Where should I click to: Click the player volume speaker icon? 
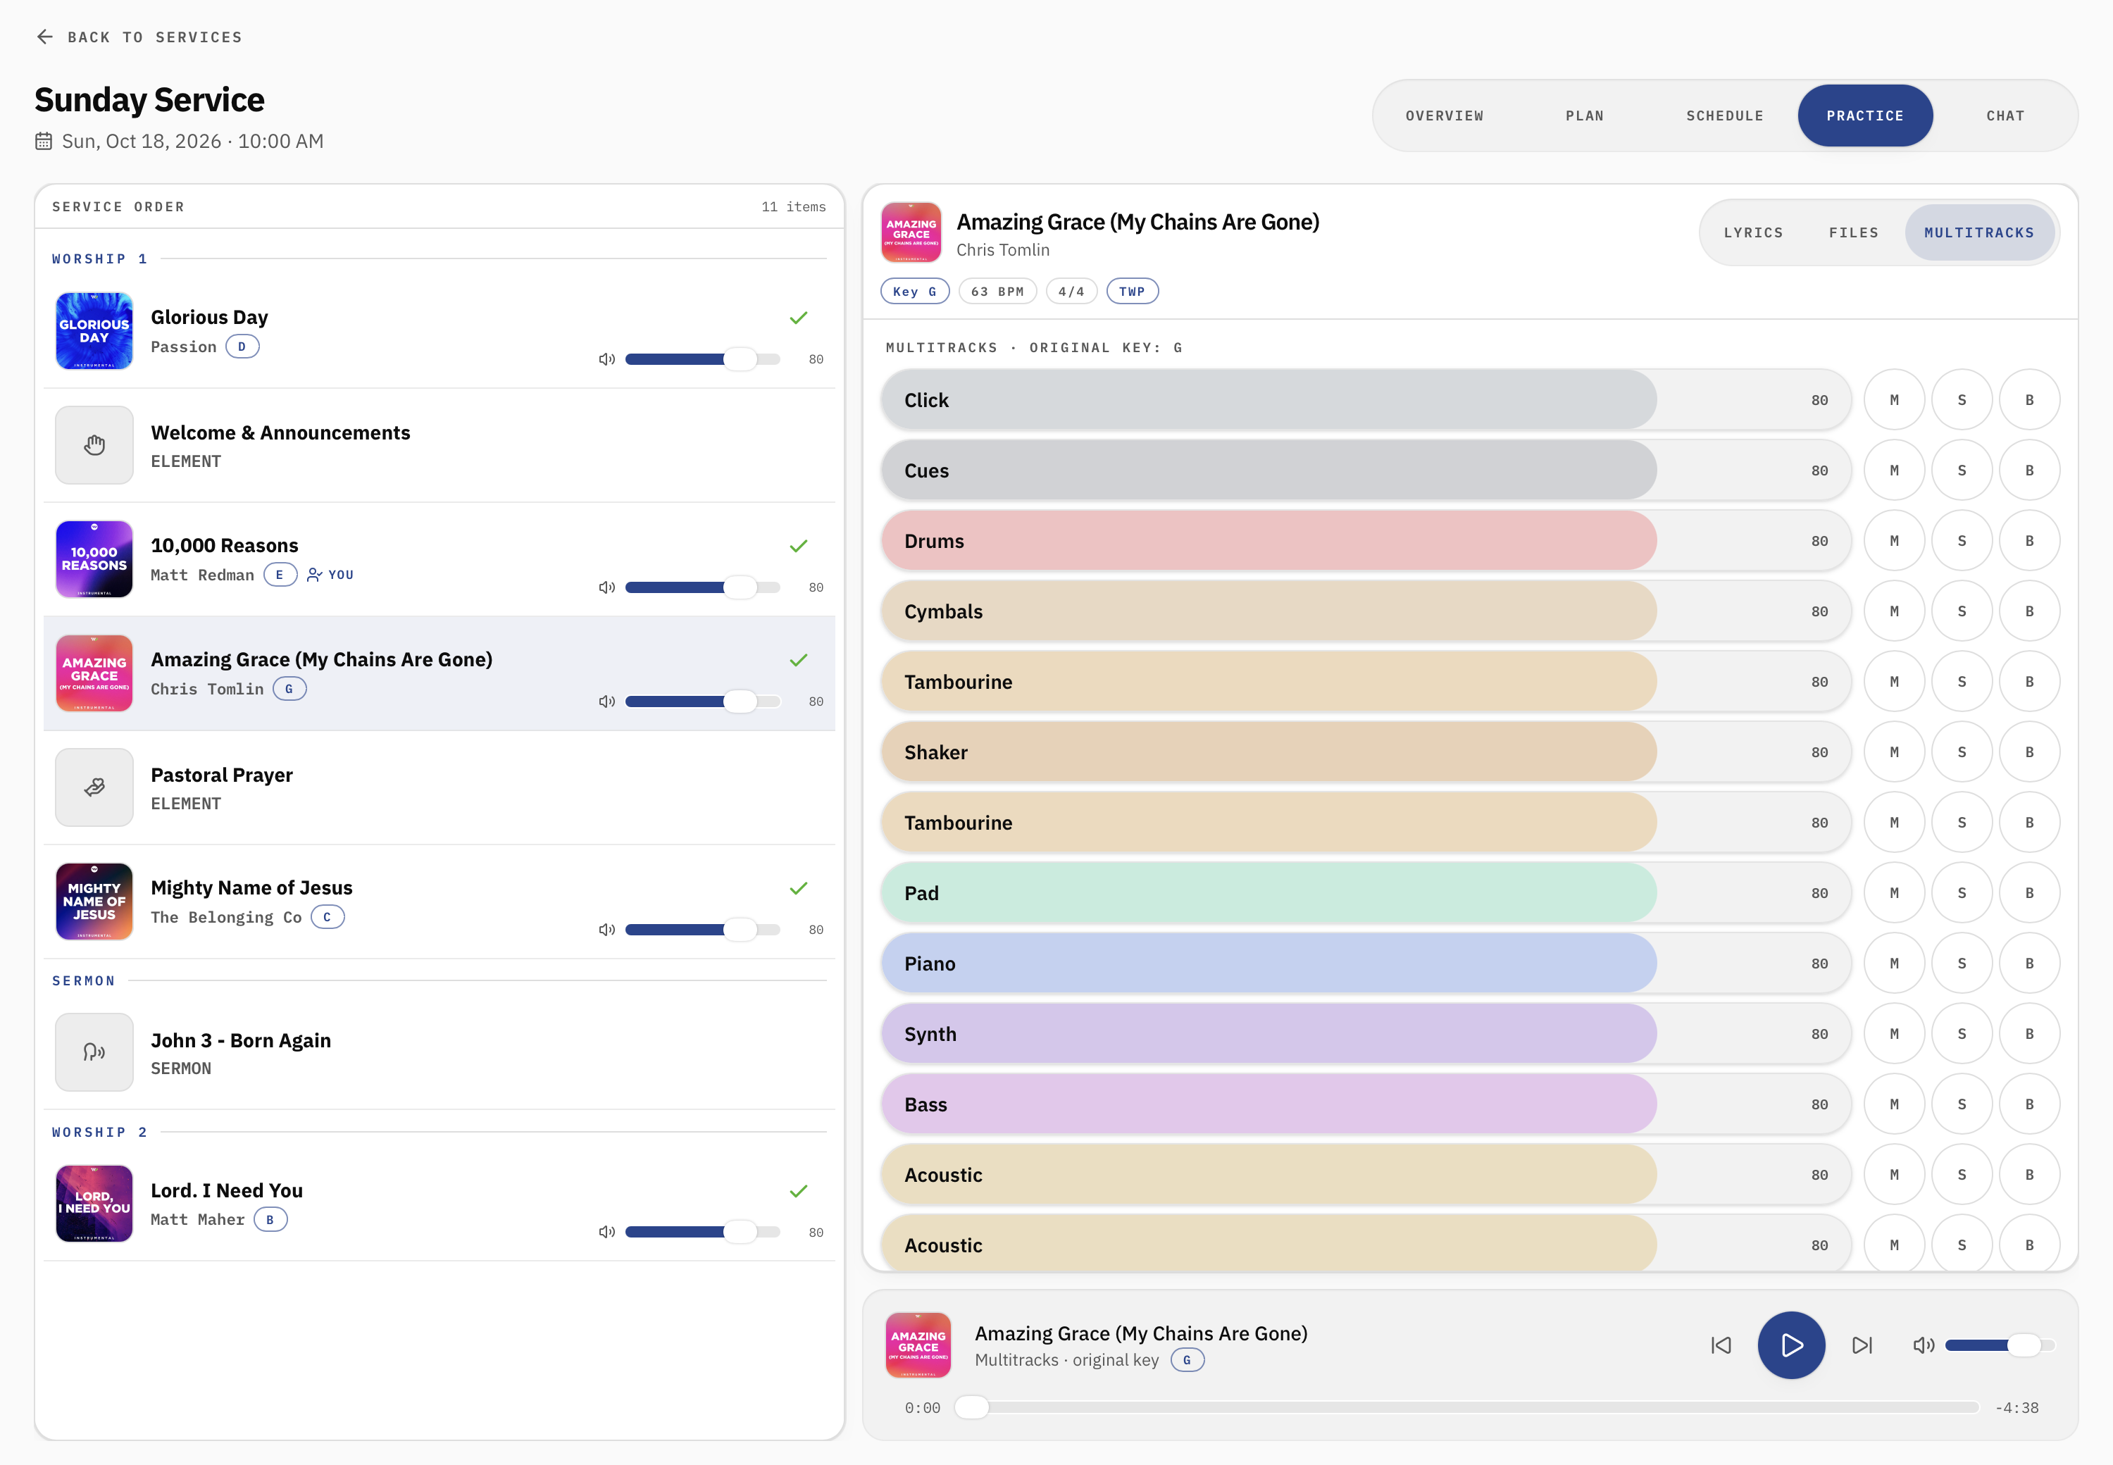tap(1924, 1346)
